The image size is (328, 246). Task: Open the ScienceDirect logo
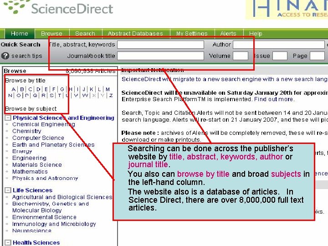pos(59,7)
